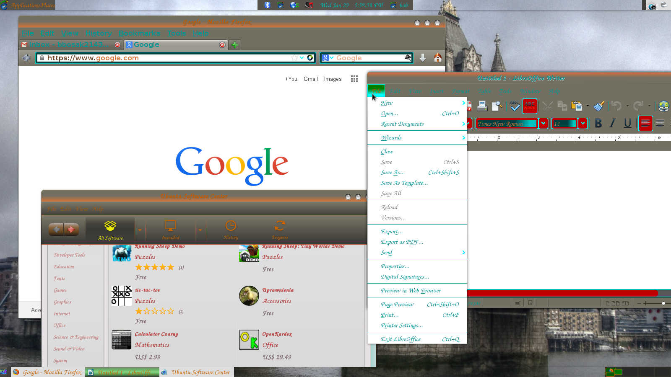This screenshot has height=377, width=671.
Task: Toggle AutoSpellcheck red ABC button
Action: (x=530, y=106)
